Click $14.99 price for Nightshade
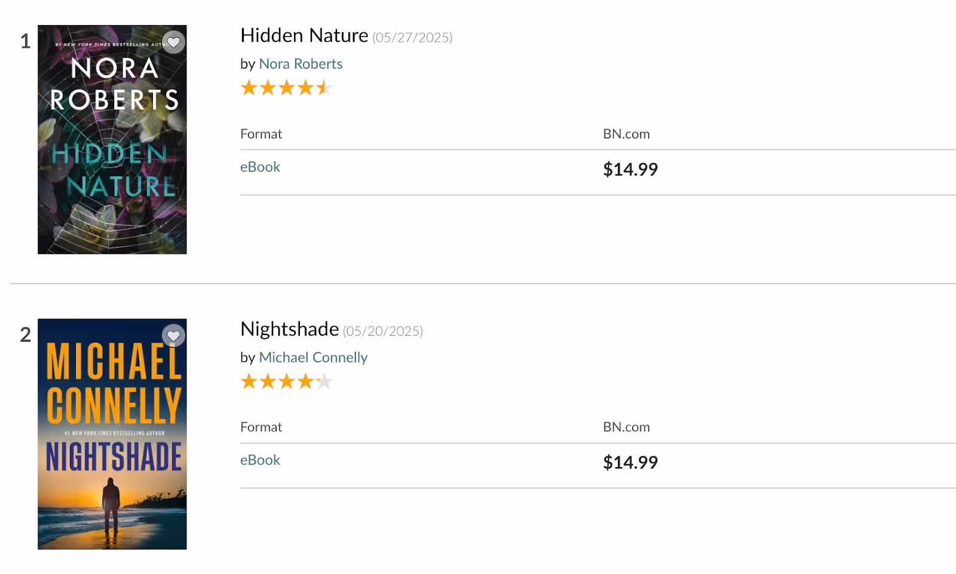 click(x=630, y=462)
